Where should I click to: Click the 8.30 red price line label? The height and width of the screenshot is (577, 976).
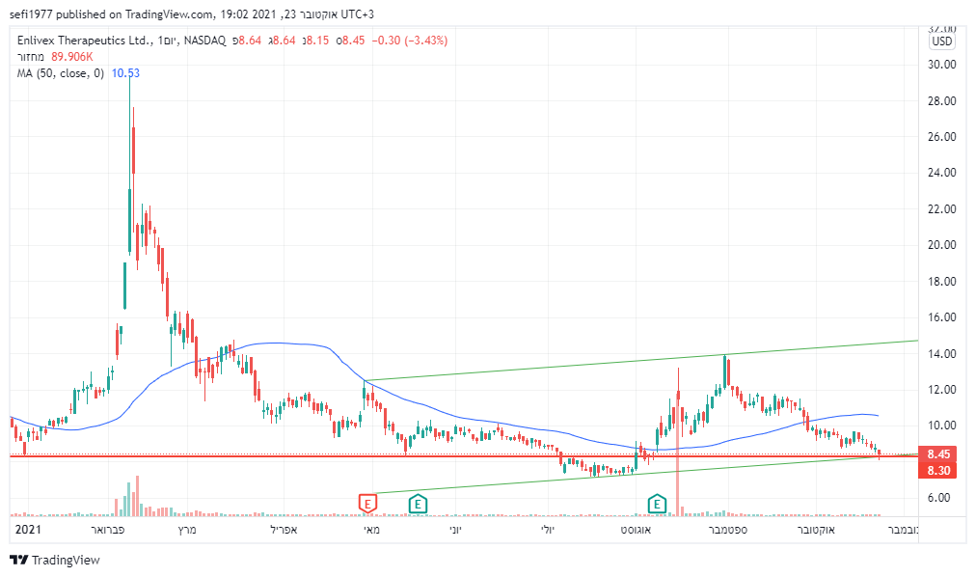click(x=937, y=471)
